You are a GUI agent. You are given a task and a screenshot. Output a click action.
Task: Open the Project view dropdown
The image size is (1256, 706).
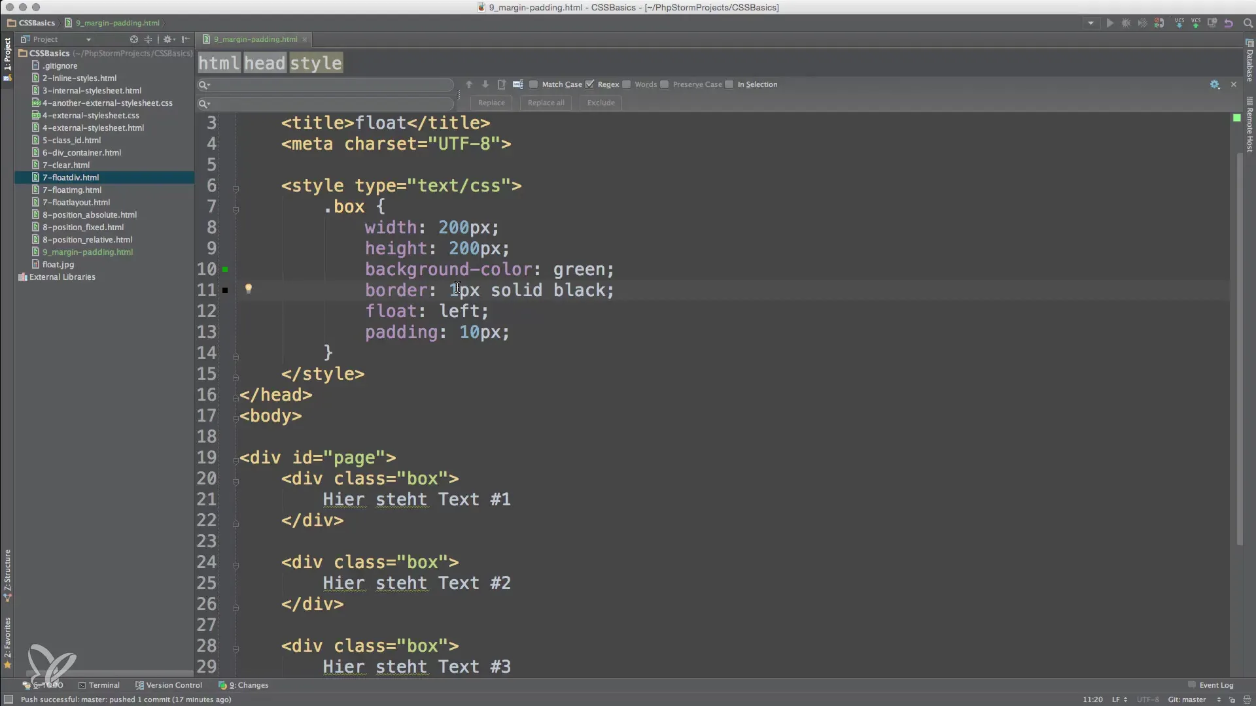(x=88, y=39)
